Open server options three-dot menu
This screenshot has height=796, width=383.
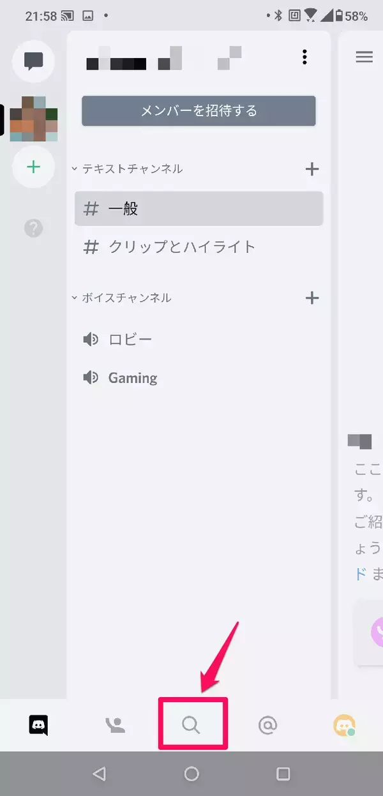click(304, 57)
